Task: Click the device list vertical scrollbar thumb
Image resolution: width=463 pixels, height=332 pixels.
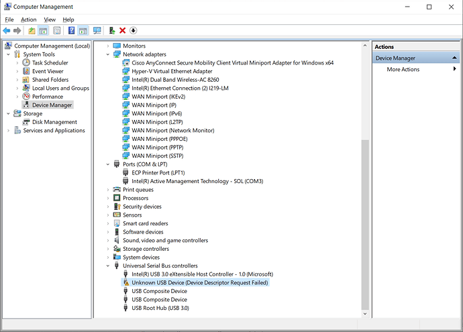Action: [365, 224]
